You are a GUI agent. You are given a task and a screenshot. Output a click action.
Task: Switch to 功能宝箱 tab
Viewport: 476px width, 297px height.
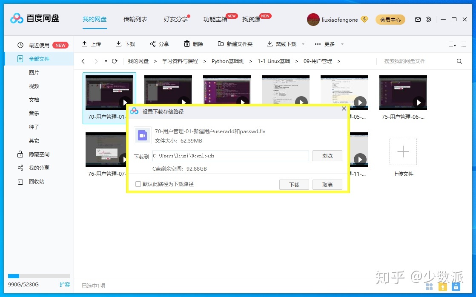tap(215, 20)
